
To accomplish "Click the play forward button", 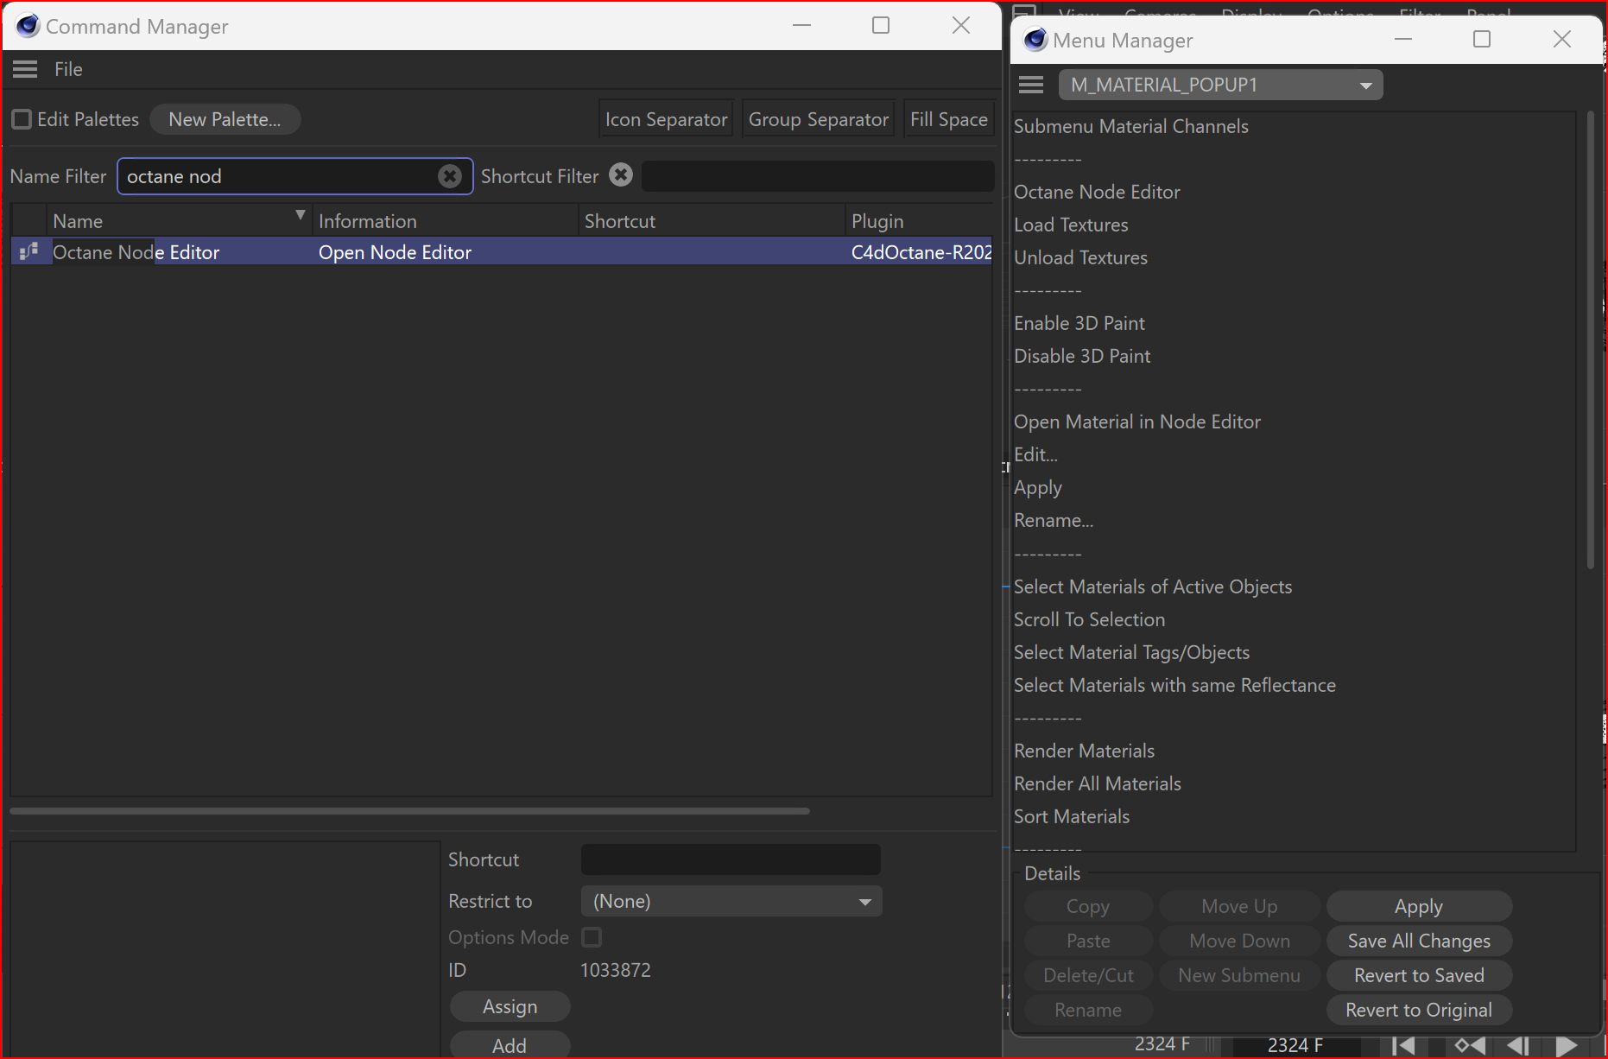I will click(1566, 1045).
